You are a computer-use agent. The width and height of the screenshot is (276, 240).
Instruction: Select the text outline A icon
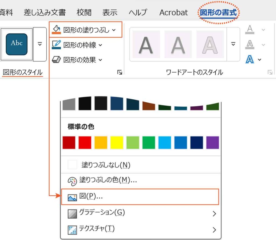(250, 45)
